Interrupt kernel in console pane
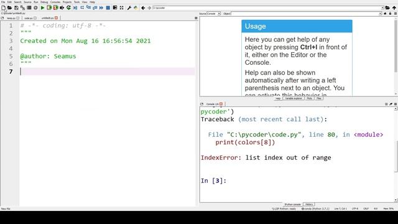Viewport: 398px width, 224px height. (386, 104)
